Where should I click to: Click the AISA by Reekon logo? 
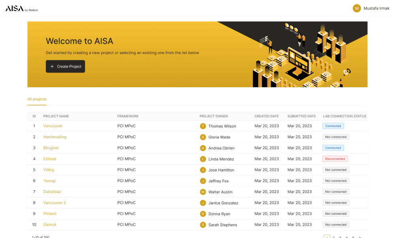coord(22,9)
